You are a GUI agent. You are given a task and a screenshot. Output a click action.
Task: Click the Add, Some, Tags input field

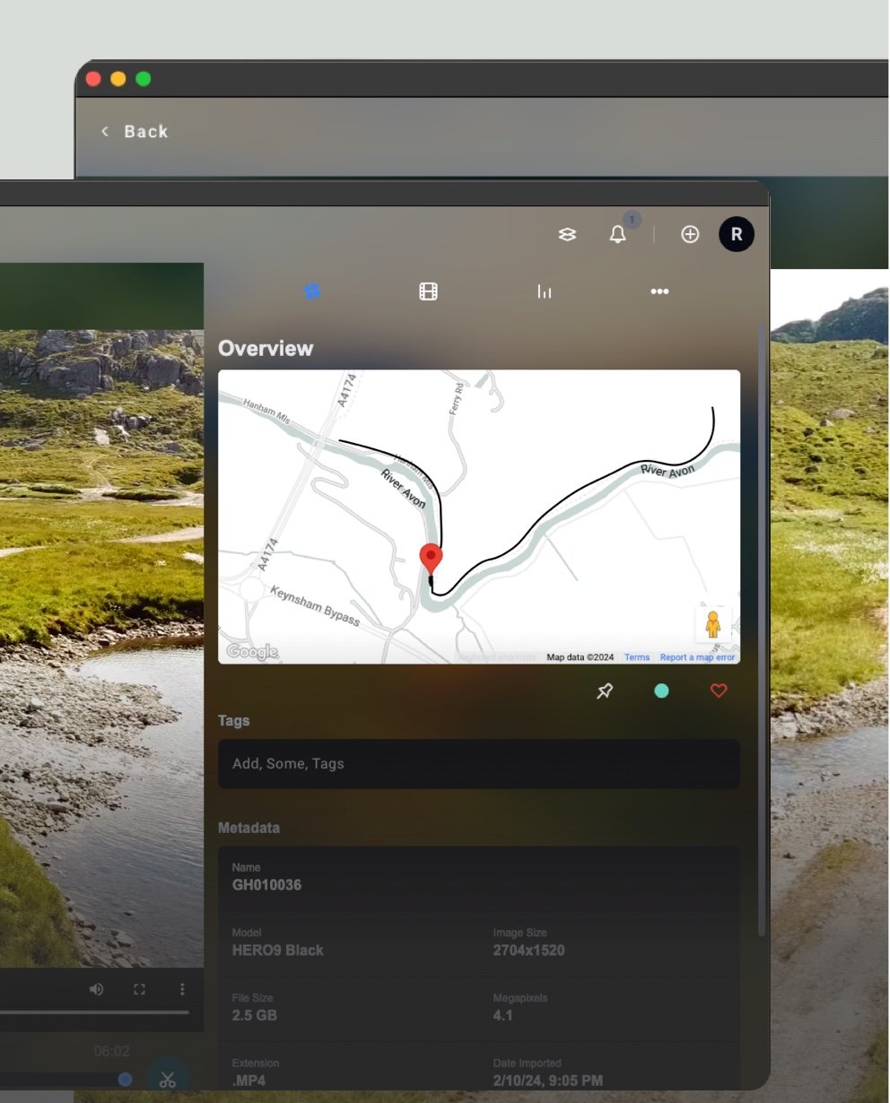click(x=479, y=764)
